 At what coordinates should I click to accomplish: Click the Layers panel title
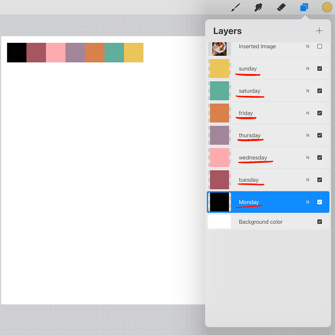228,31
